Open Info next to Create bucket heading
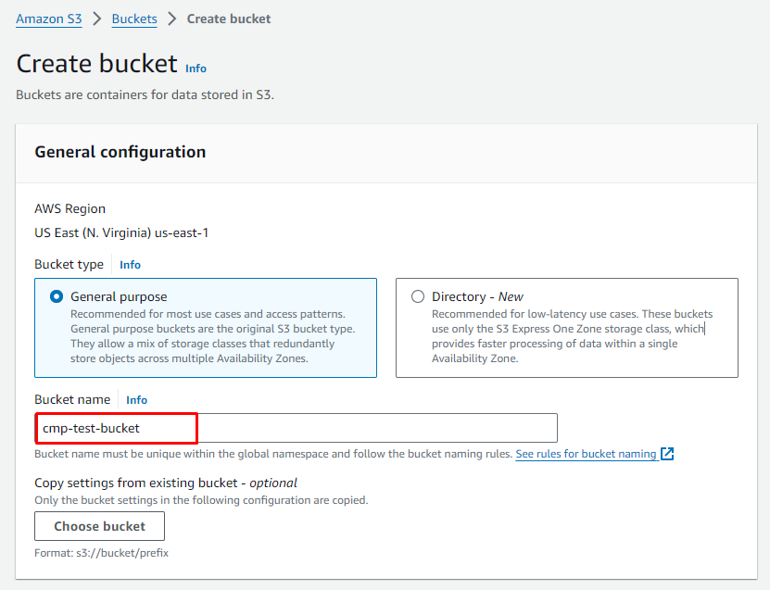The image size is (770, 590). (196, 69)
